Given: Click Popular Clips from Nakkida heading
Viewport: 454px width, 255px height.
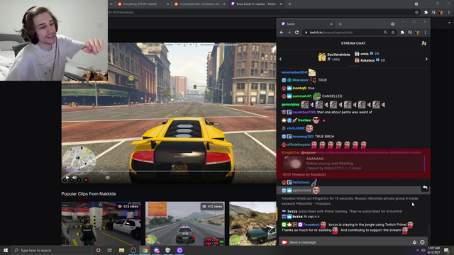Looking at the screenshot, I should point(89,193).
